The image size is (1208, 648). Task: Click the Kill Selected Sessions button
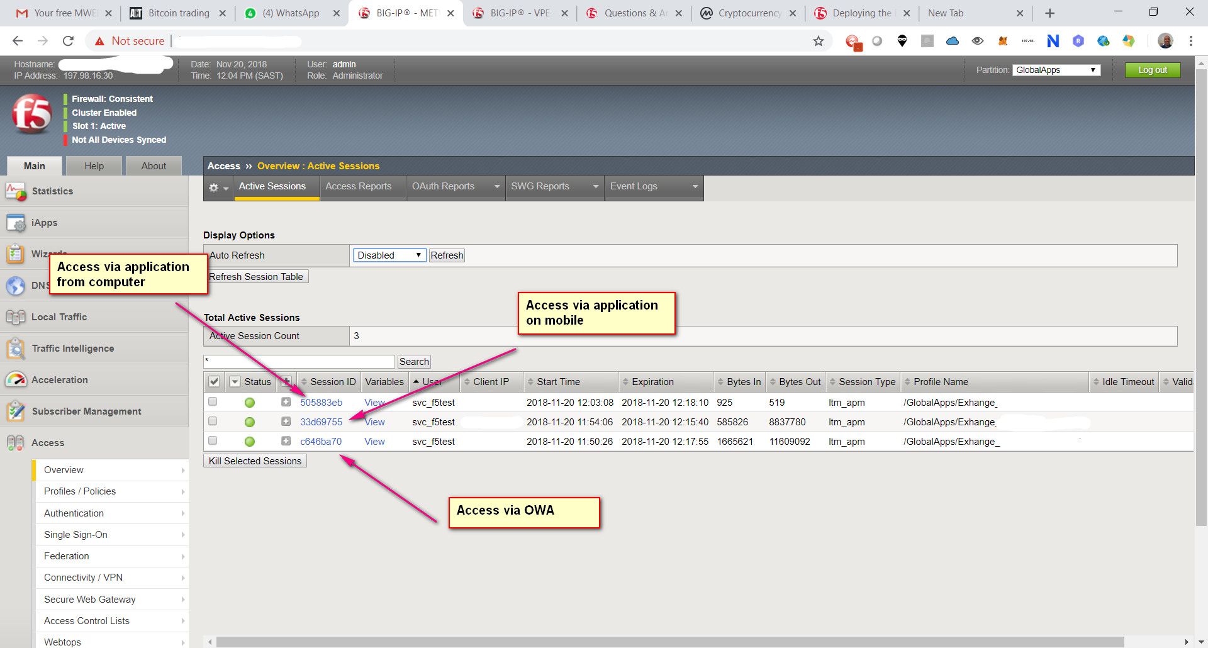pyautogui.click(x=254, y=461)
